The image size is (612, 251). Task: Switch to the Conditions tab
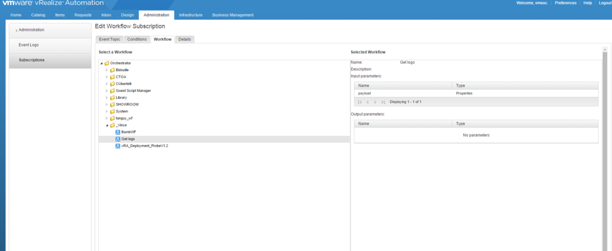point(137,39)
